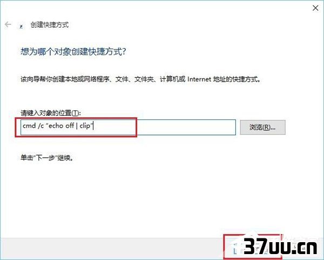Click the heading 想为哪个对象创建快捷方式?
Screen dimensions: 324x260
coord(73,51)
